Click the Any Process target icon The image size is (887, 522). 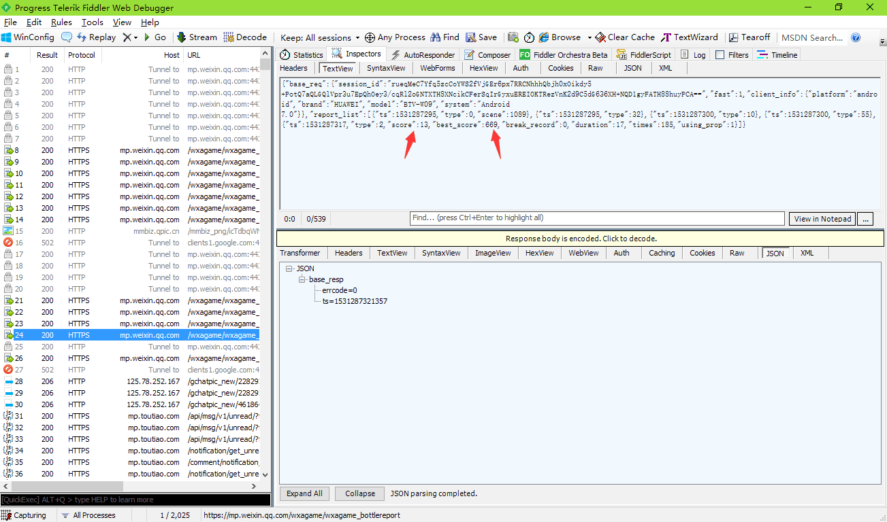[370, 37]
